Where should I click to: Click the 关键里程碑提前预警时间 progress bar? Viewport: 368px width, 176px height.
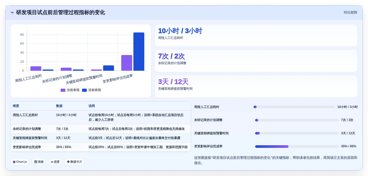297,133
